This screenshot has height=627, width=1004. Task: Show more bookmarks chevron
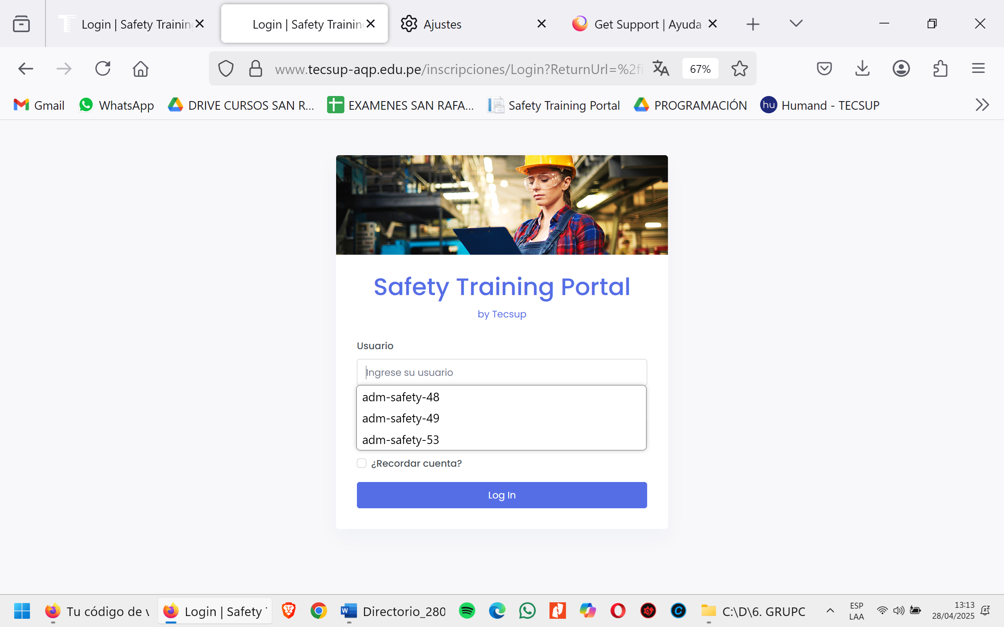coord(982,105)
